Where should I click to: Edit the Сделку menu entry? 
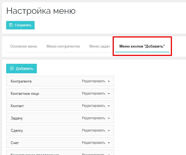pyautogui.click(x=93, y=131)
